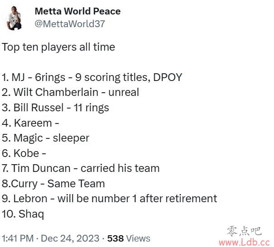Screen dimensions: 274x247
Task: Click Tim Duncan carried his team line
Action: point(81,168)
